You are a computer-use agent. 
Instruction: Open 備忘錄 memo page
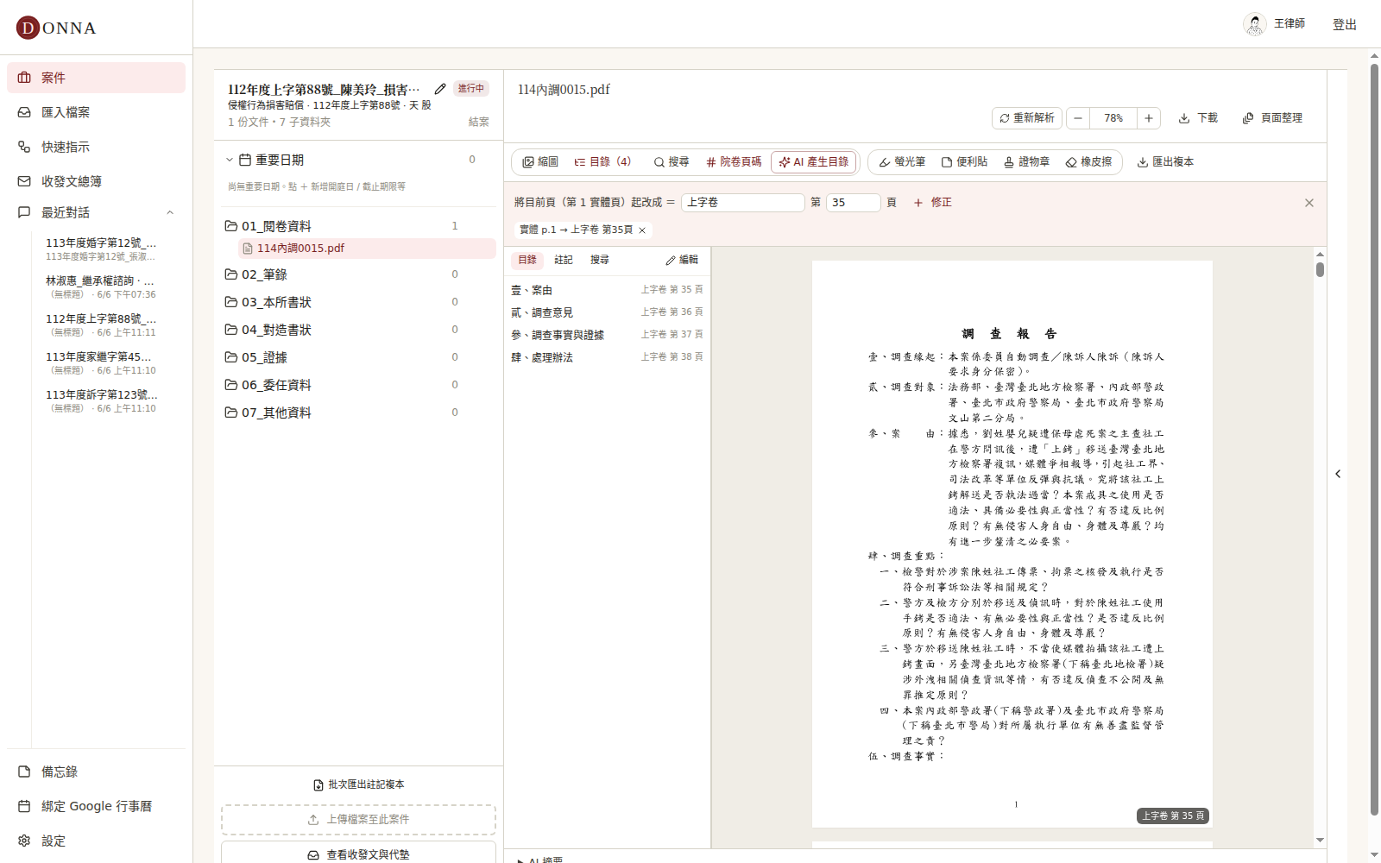tap(96, 772)
